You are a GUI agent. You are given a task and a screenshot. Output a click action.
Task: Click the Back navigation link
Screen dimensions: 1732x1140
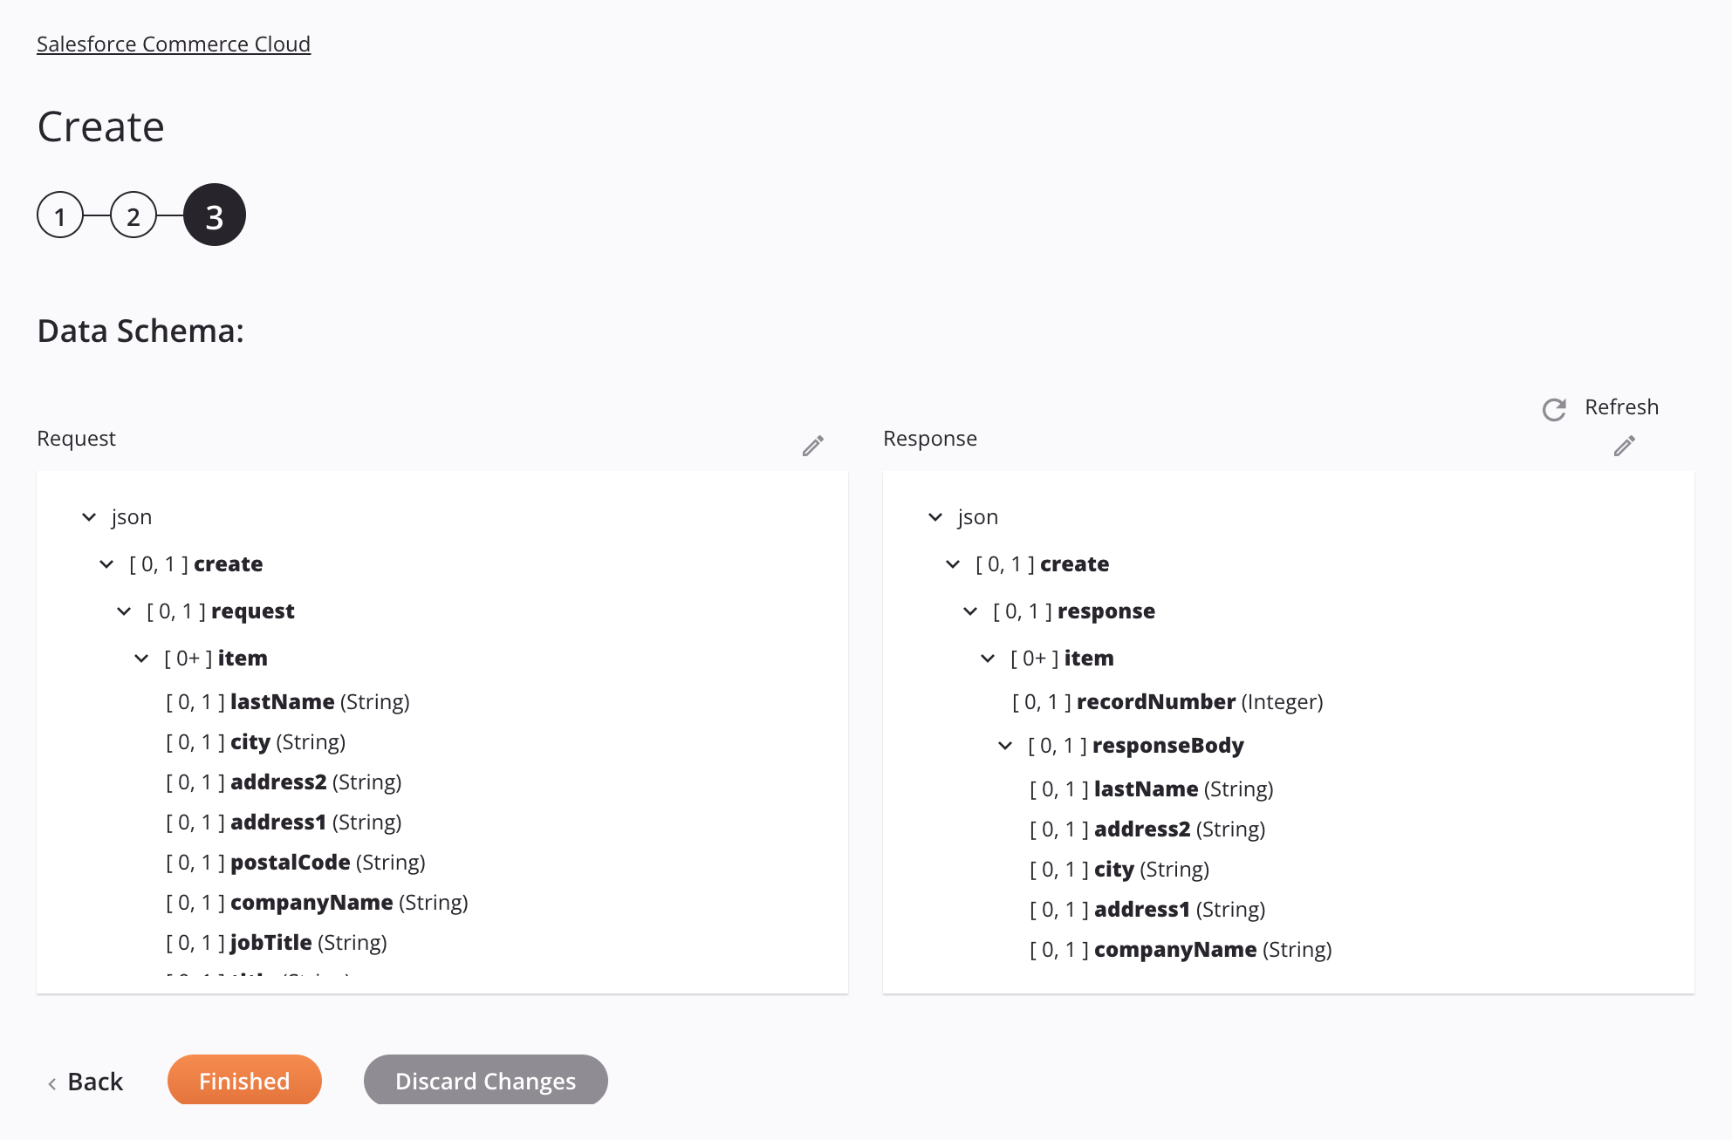[x=95, y=1079]
